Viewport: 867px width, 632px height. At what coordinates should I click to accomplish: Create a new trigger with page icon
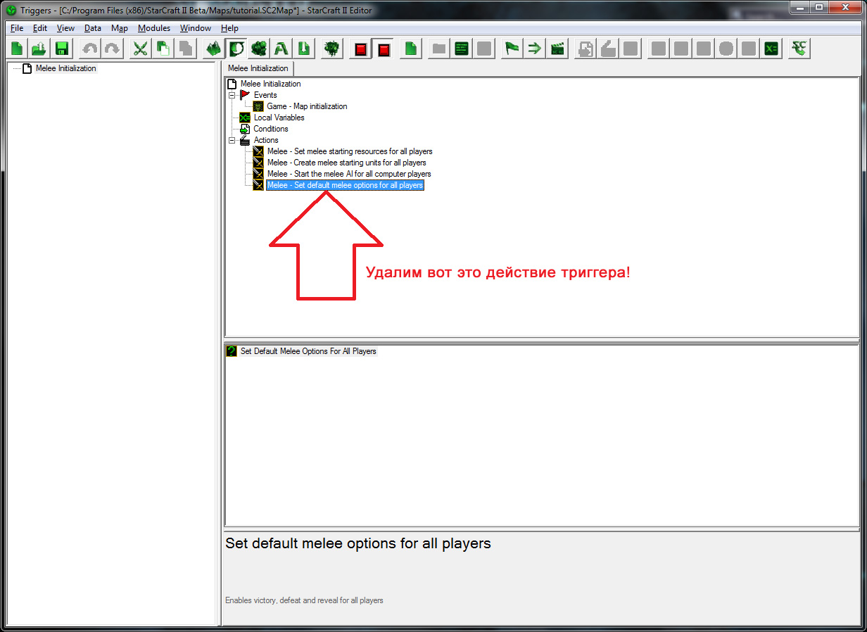click(x=411, y=49)
